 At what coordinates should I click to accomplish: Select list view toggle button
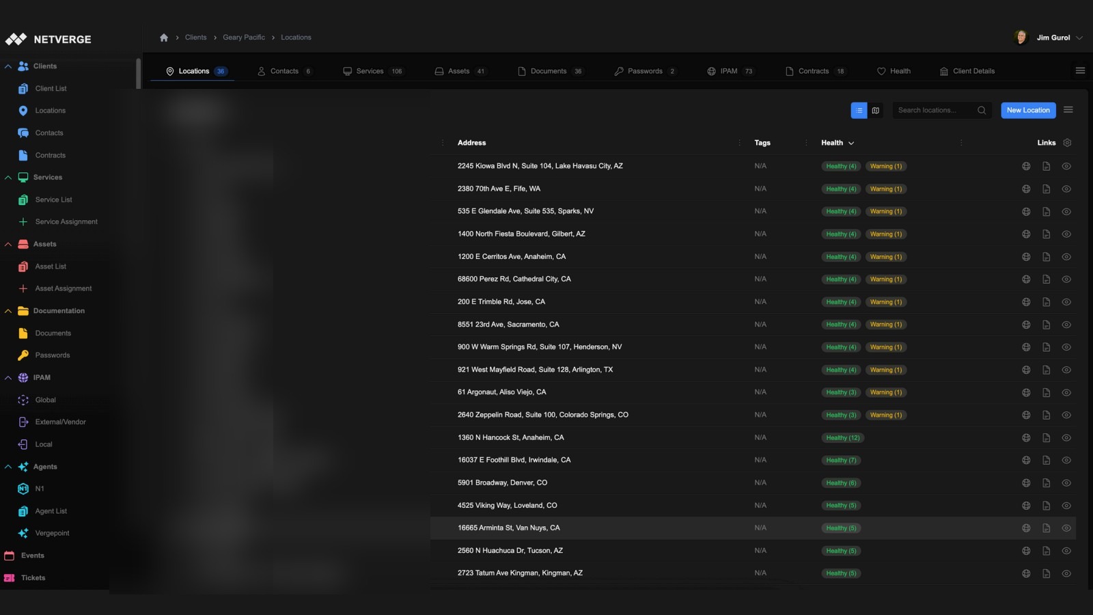(859, 110)
